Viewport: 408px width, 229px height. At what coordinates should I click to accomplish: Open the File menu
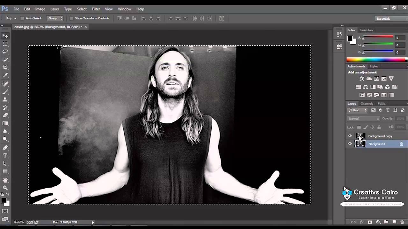[16, 9]
